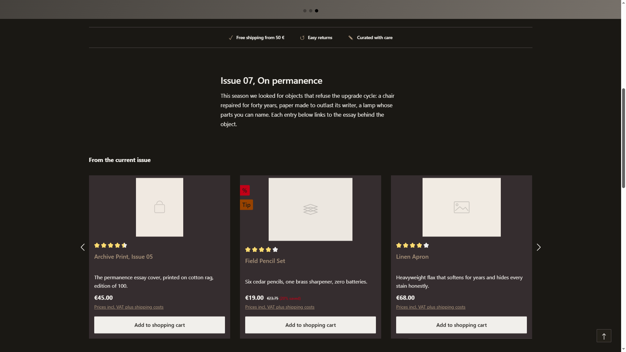Click the free shipping checkmark icon
Viewport: 626px width, 352px height.
click(x=231, y=38)
